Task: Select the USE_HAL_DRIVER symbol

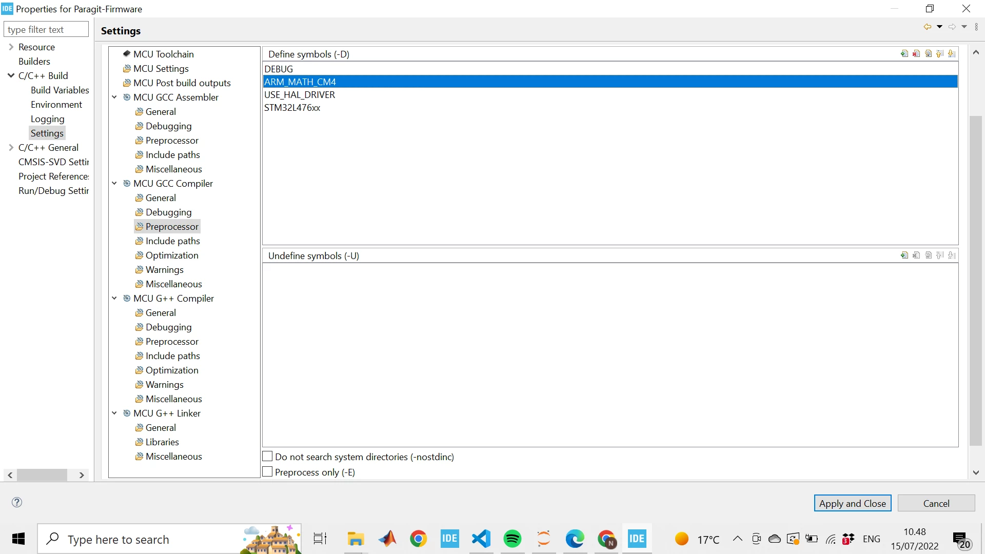Action: tap(610, 94)
